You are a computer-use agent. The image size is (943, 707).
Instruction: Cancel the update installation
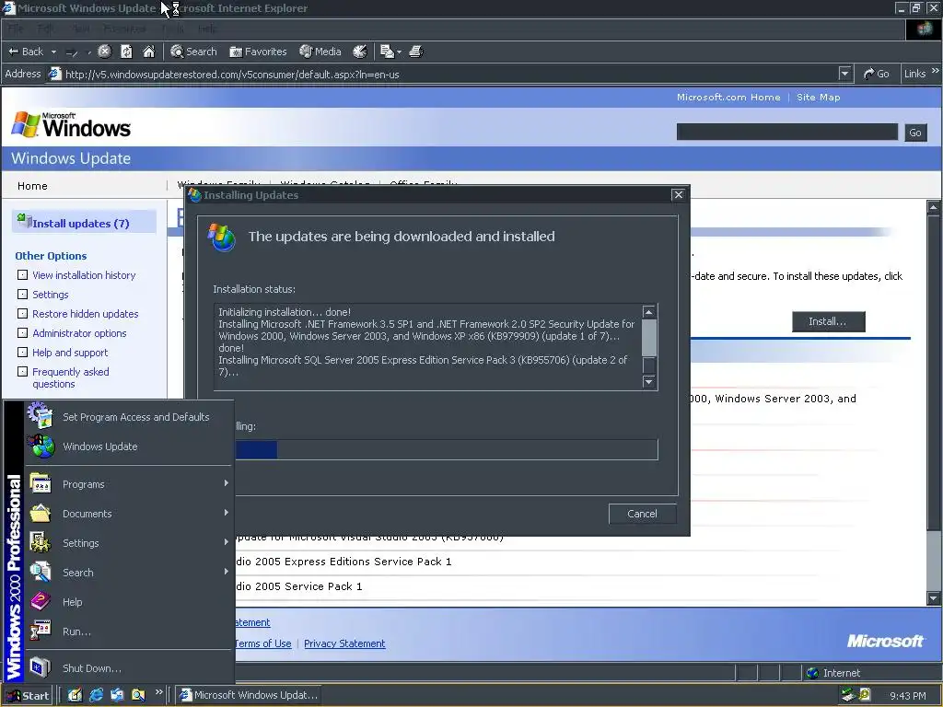tap(642, 514)
